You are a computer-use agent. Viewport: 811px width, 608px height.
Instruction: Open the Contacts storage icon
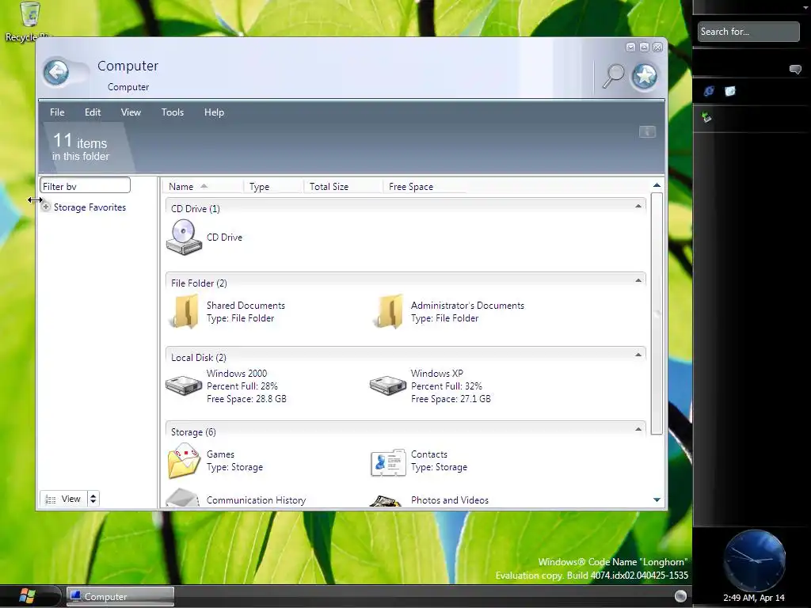click(388, 462)
